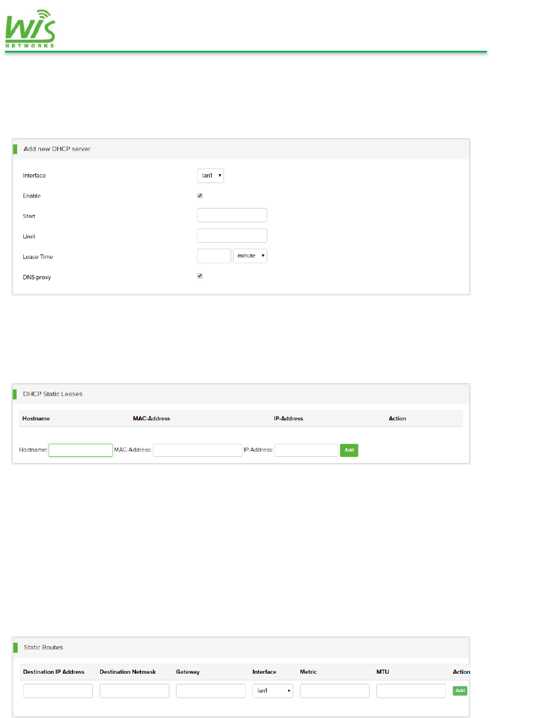Click the static lease IP-Address input
The height and width of the screenshot is (718, 545).
307,450
